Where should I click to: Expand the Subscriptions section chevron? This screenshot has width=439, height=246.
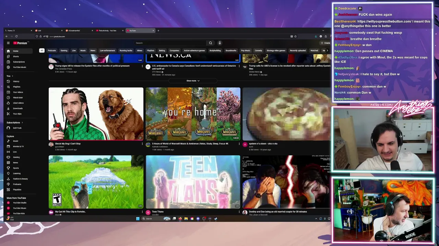(22, 123)
